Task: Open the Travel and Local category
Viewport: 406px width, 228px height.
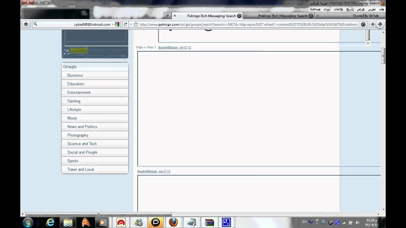Action: click(95, 169)
